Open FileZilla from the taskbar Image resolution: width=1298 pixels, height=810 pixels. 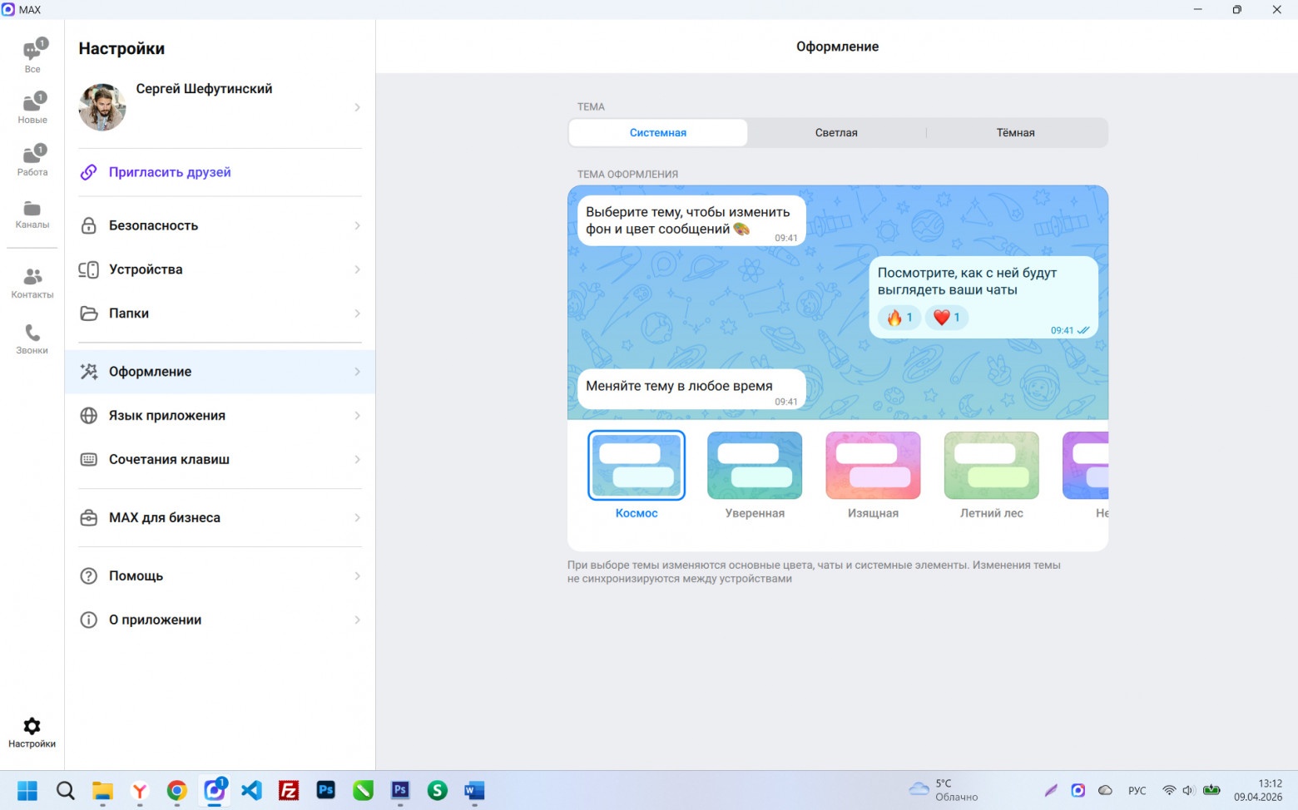[289, 790]
